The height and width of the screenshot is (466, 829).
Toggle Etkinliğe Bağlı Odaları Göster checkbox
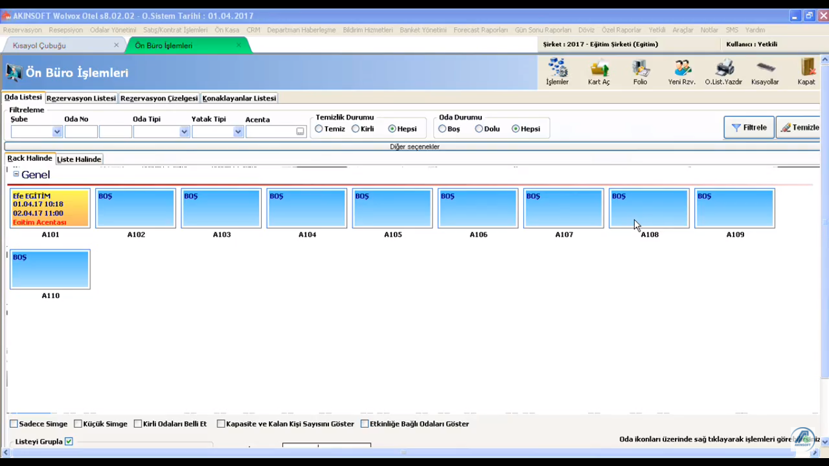coord(365,424)
